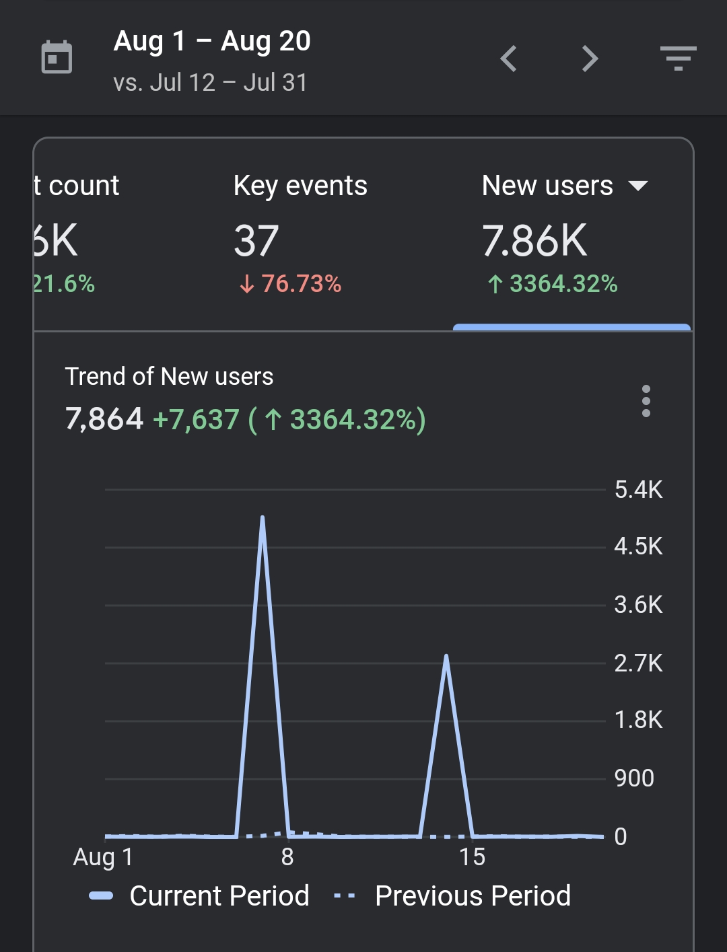Screen dimensions: 727x952
Task: Toggle the Previous Period legend label
Action: pyautogui.click(x=473, y=896)
